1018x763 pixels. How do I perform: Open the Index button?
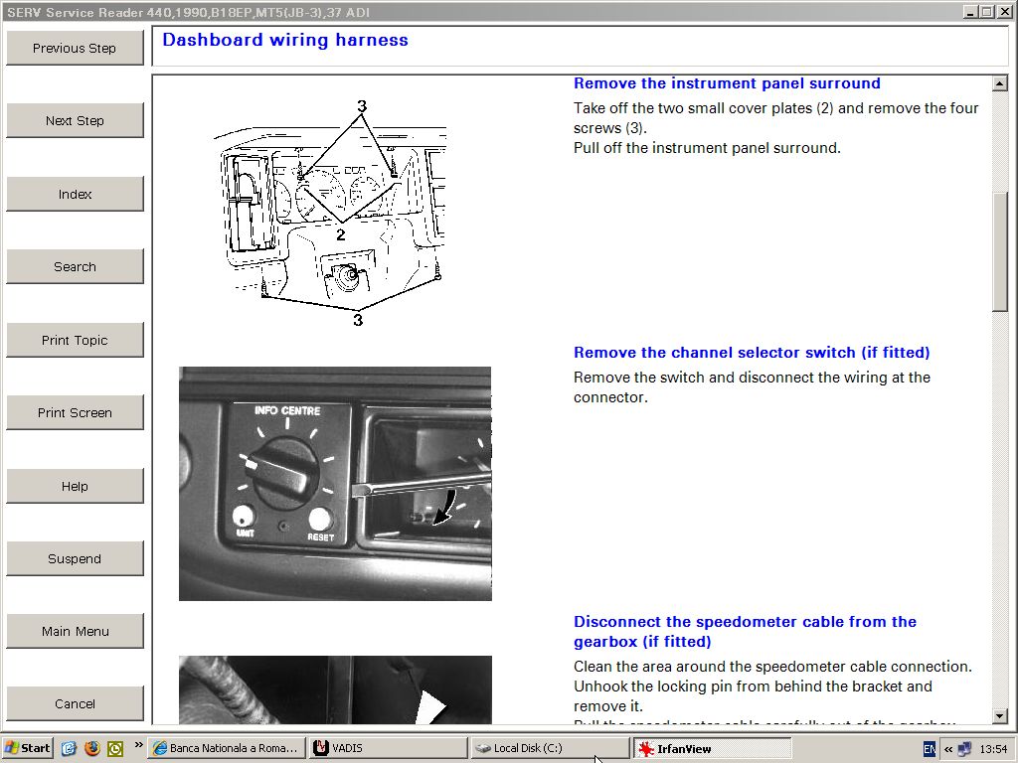click(x=75, y=194)
